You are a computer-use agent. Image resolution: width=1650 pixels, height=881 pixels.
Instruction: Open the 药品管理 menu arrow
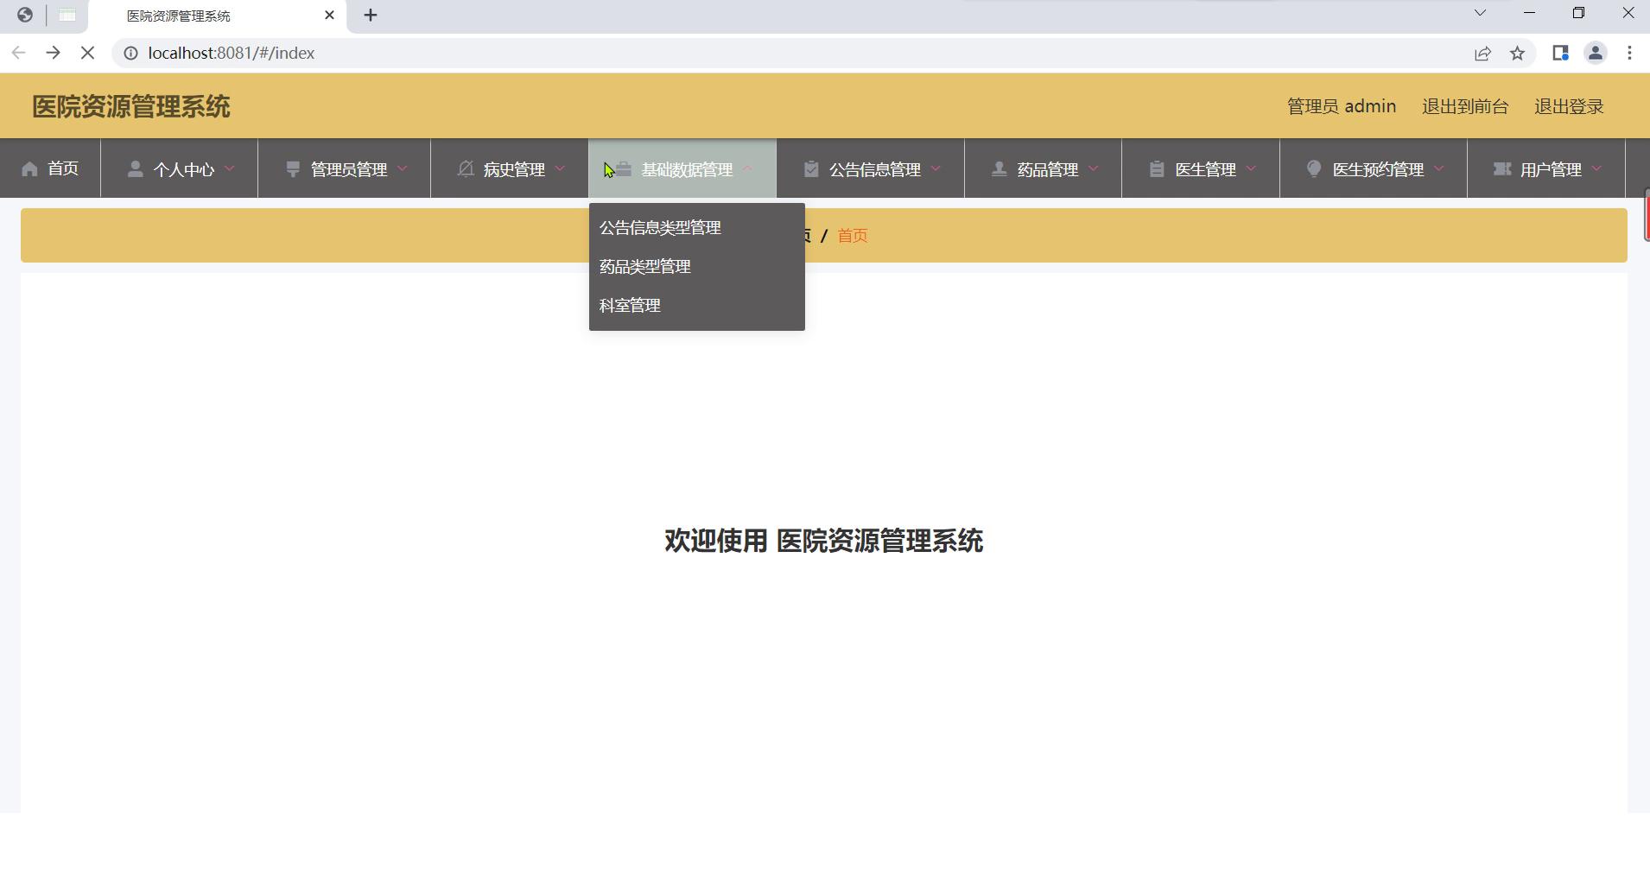tap(1094, 169)
